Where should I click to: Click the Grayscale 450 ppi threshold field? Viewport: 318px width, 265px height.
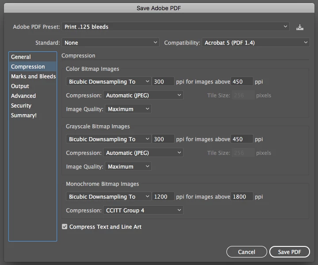pyautogui.click(x=242, y=139)
